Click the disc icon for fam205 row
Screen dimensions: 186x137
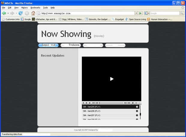click(137, 107)
